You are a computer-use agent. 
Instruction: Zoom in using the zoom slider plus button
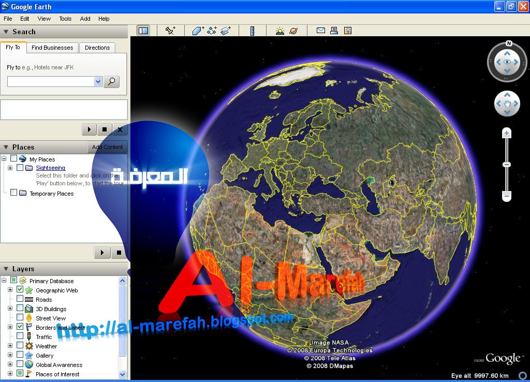(506, 133)
